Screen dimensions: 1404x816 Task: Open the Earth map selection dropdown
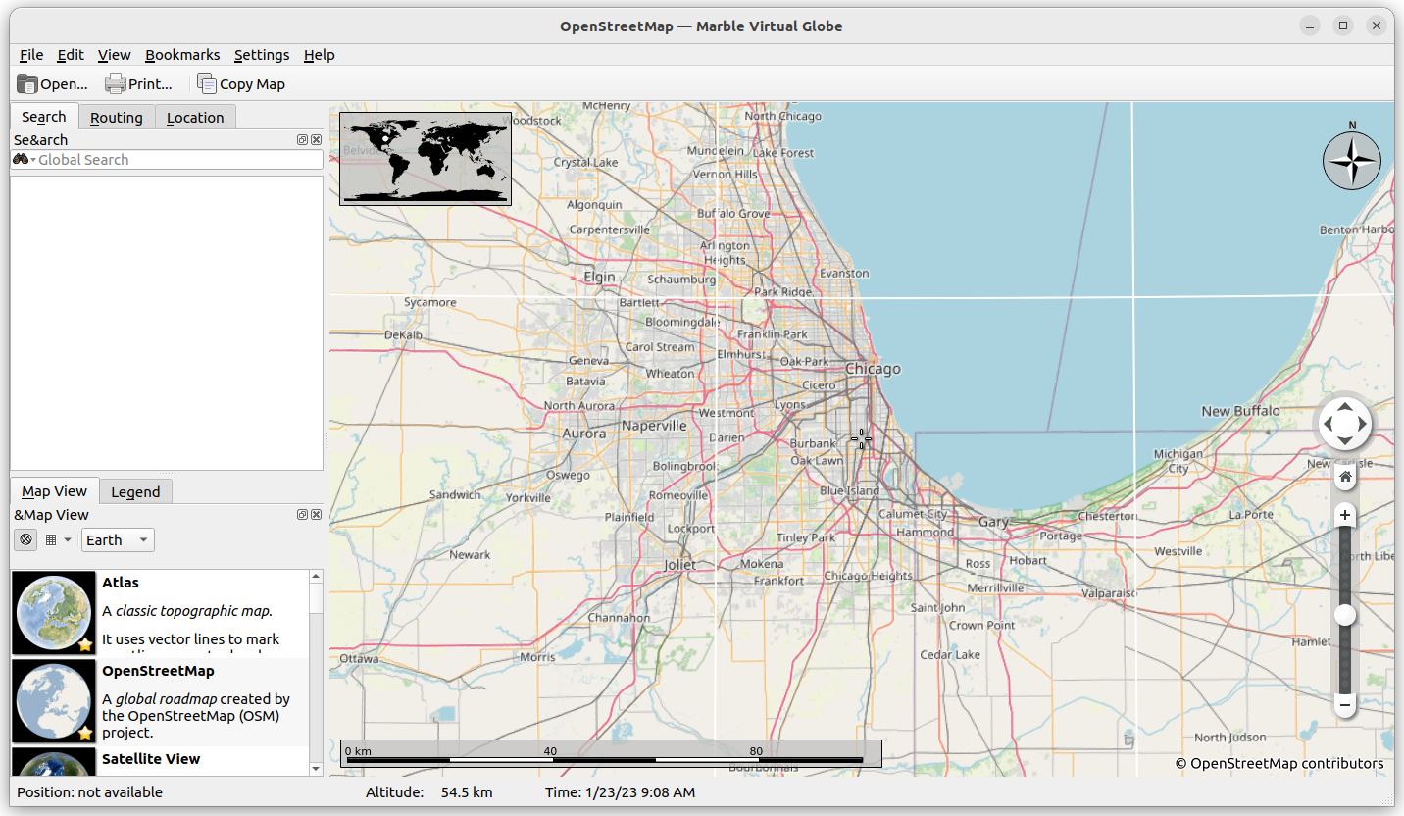tap(117, 539)
